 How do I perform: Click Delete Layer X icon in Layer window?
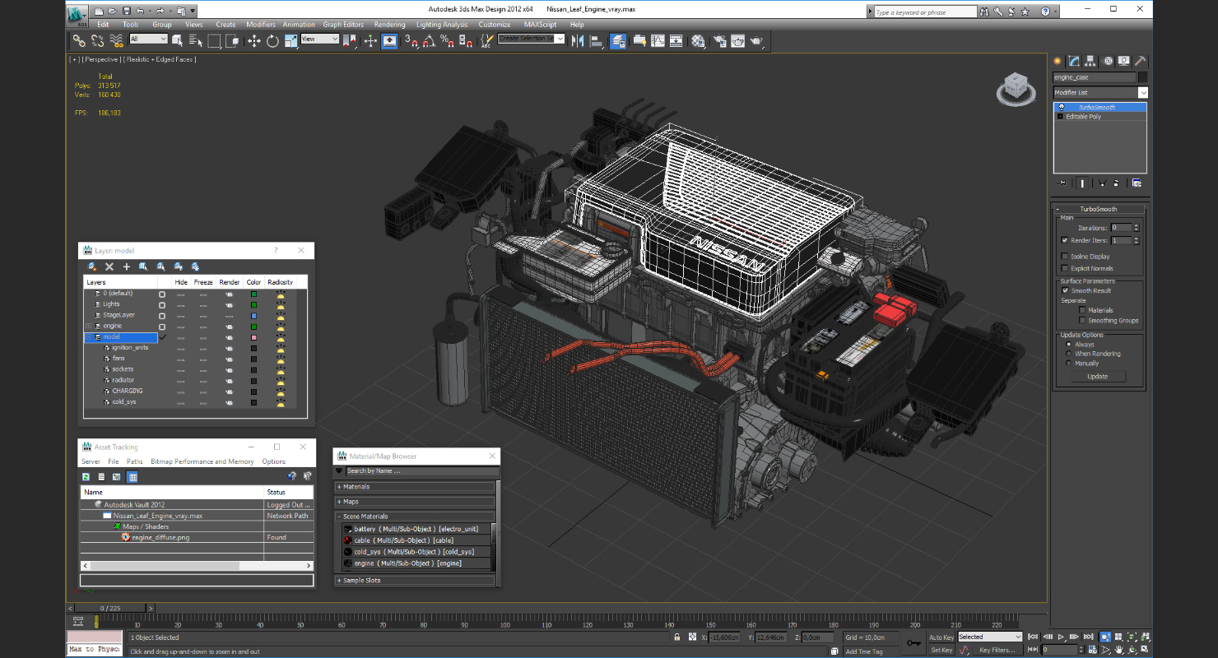(109, 266)
